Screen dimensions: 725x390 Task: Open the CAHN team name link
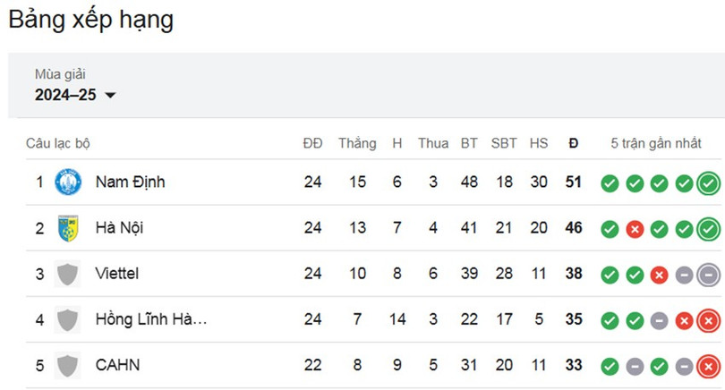[117, 365]
